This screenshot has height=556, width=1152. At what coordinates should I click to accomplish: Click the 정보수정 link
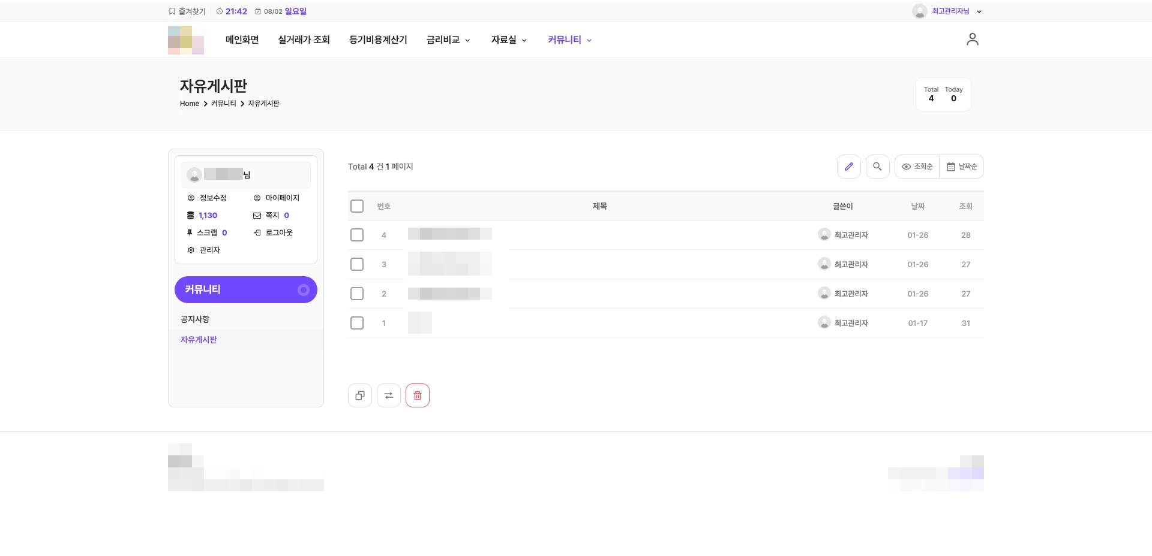(207, 198)
